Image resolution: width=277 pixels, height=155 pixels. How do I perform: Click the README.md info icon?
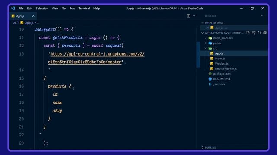tap(210, 79)
